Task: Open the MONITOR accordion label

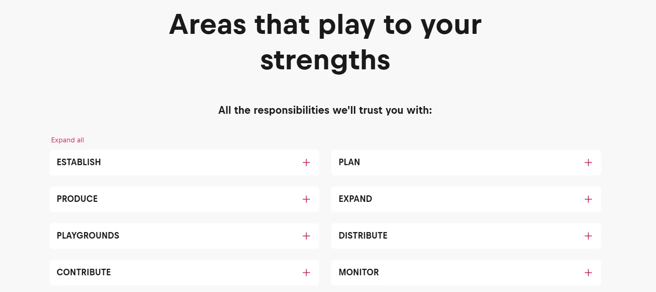Action: click(359, 272)
